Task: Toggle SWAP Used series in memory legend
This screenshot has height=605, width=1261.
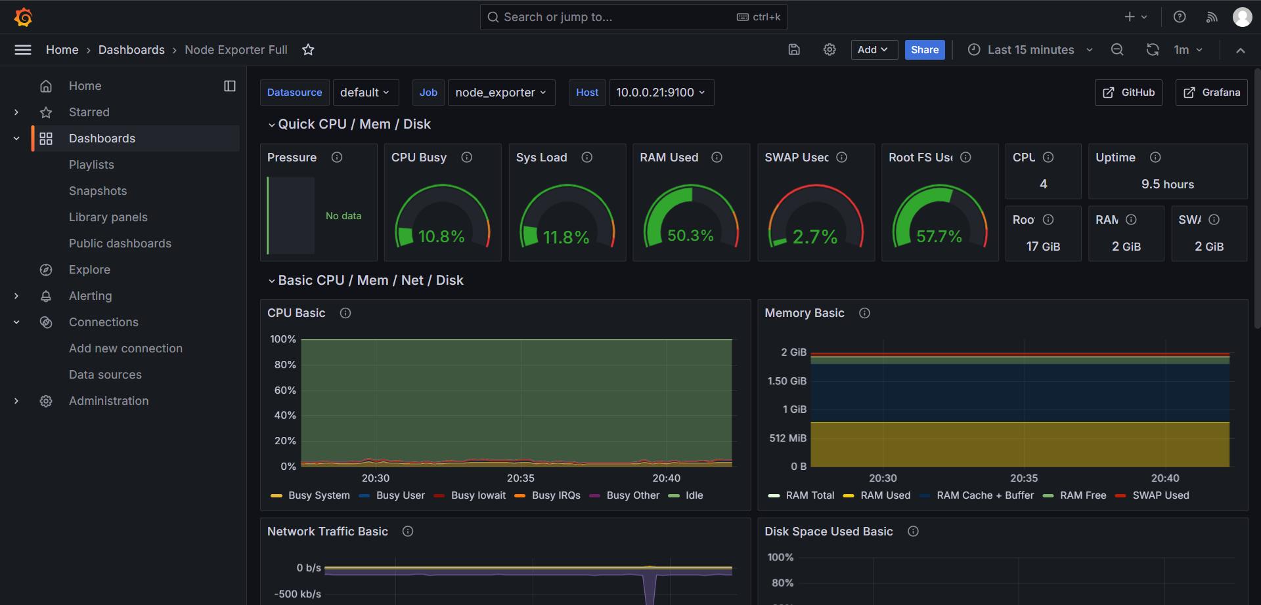Action: click(1160, 495)
